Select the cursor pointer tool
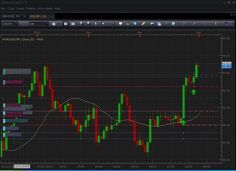The image size is (236, 171). pos(96,24)
